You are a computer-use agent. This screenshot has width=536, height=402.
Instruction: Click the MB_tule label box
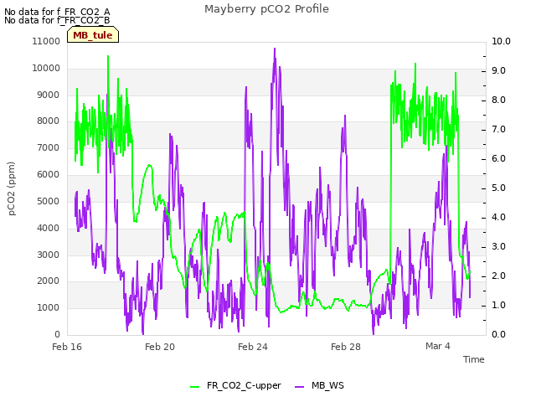[x=93, y=34]
